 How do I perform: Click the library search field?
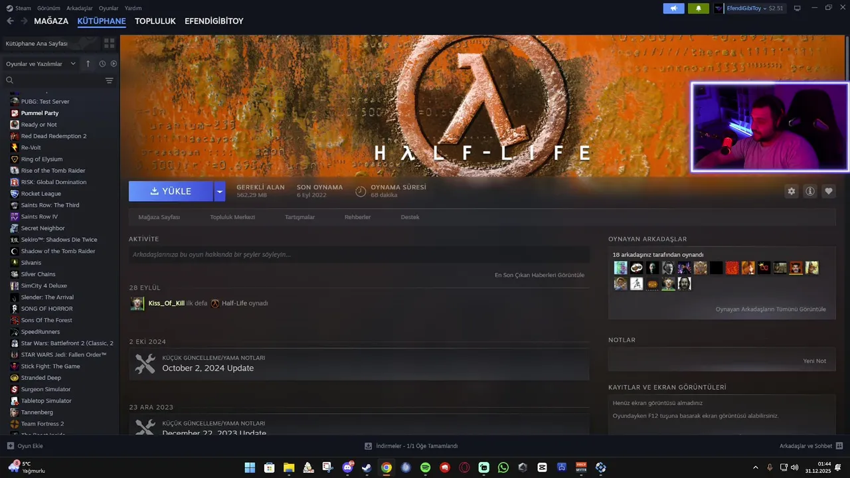pyautogui.click(x=53, y=80)
